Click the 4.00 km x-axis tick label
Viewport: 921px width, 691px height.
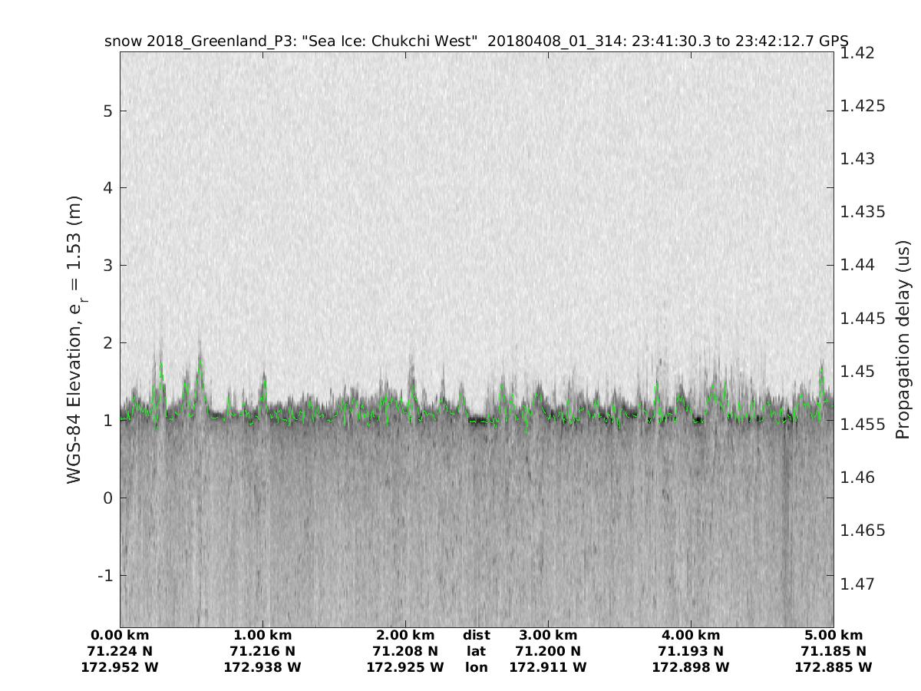[691, 636]
